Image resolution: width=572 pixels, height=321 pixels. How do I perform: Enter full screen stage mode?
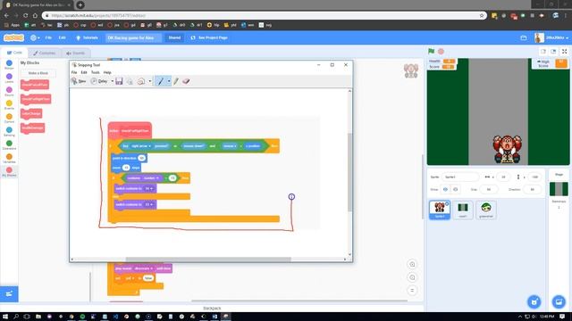(564, 52)
